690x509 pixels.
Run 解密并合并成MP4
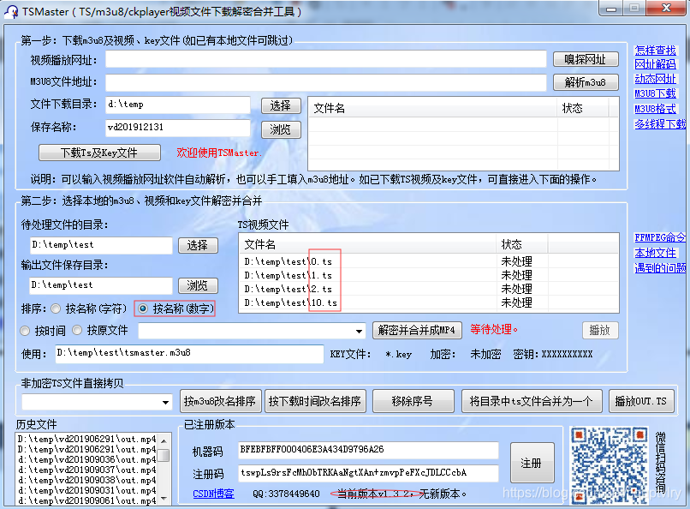(x=417, y=330)
